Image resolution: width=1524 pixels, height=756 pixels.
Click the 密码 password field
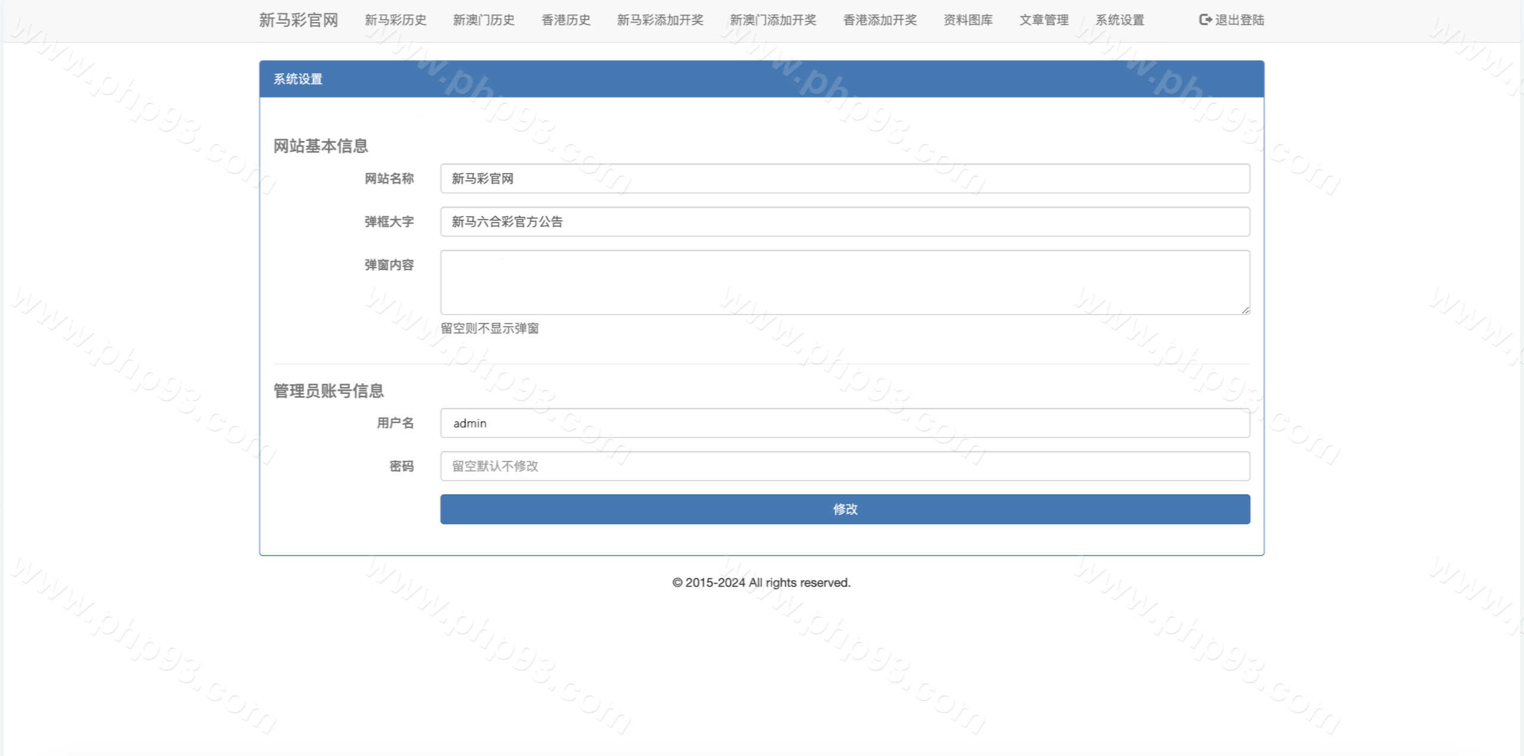point(845,466)
